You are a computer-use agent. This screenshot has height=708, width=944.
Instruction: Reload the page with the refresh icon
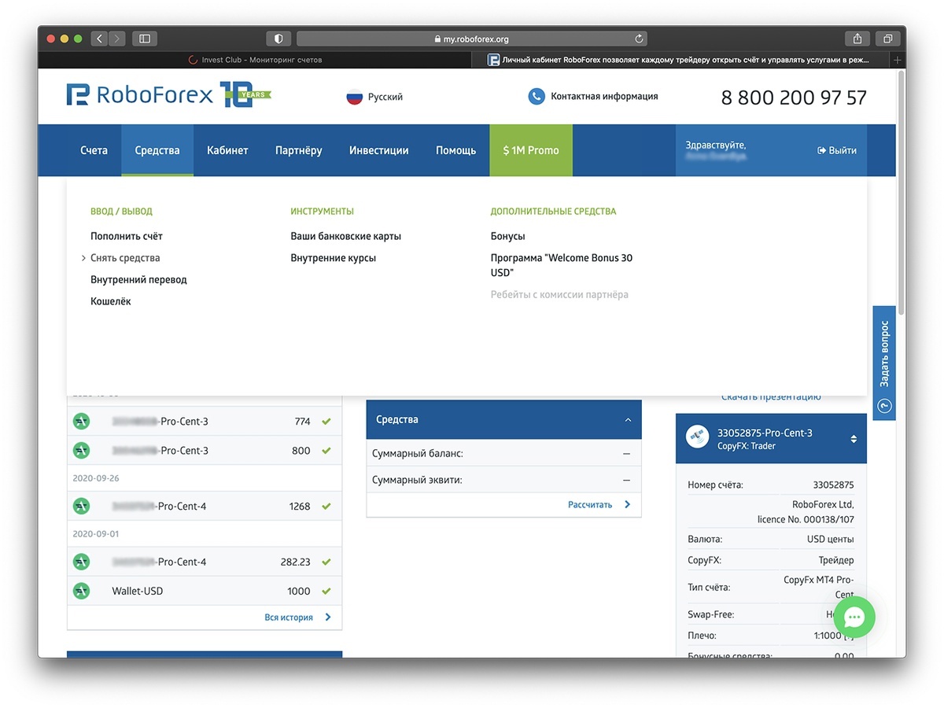coord(639,39)
